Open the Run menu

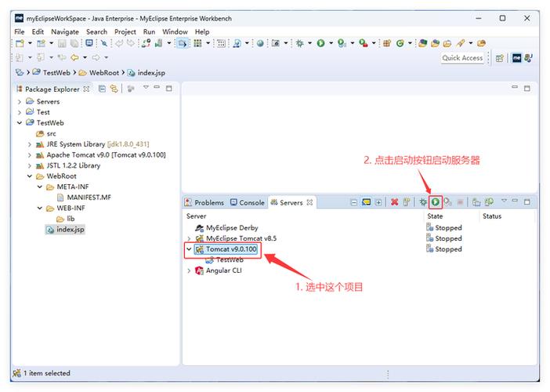pos(149,31)
